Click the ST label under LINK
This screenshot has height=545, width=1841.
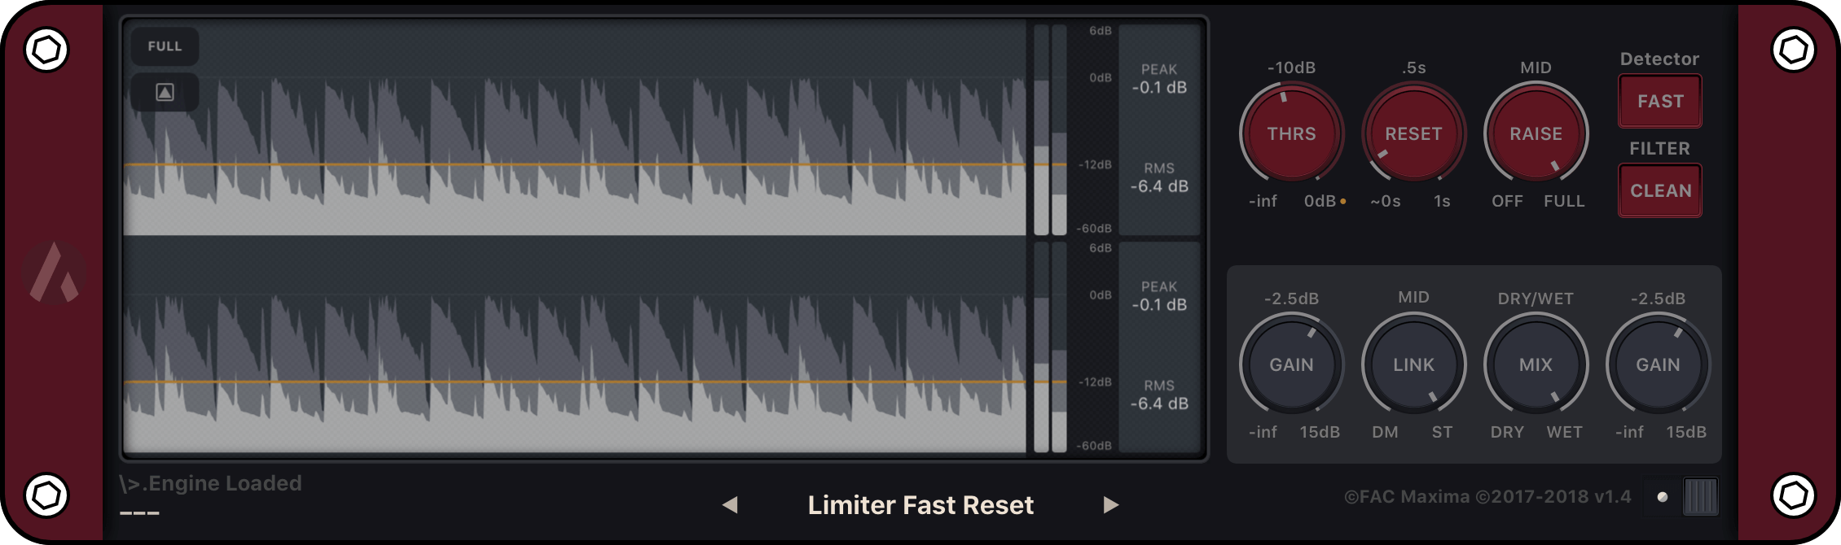click(x=1442, y=432)
